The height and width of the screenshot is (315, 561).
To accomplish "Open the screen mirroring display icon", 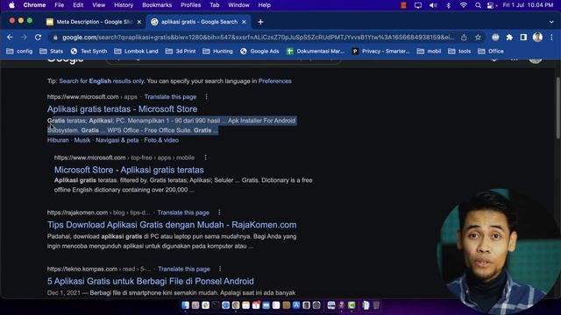I will pos(418,5).
